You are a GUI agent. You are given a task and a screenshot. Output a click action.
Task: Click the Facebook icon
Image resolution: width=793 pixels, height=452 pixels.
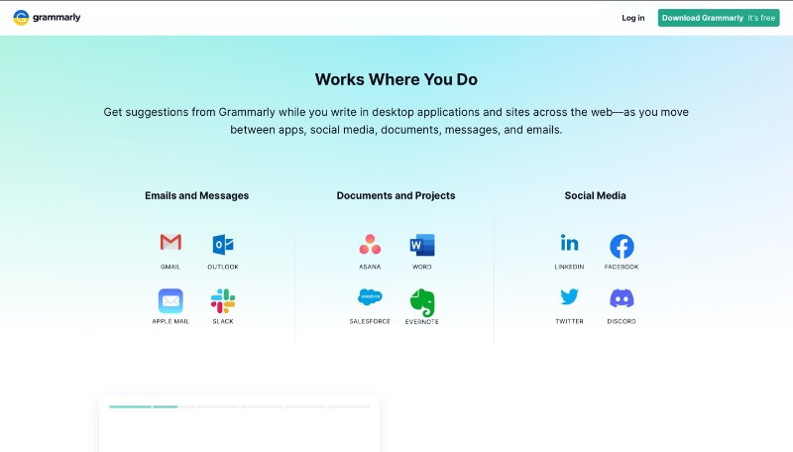(622, 246)
